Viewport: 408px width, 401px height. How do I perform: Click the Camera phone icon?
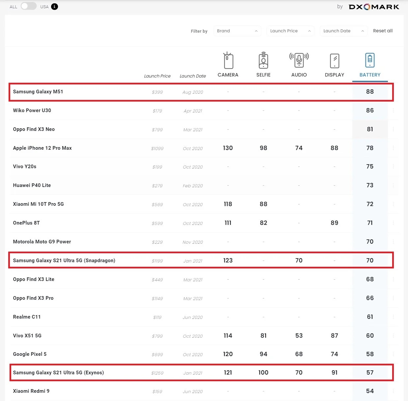pos(228,61)
